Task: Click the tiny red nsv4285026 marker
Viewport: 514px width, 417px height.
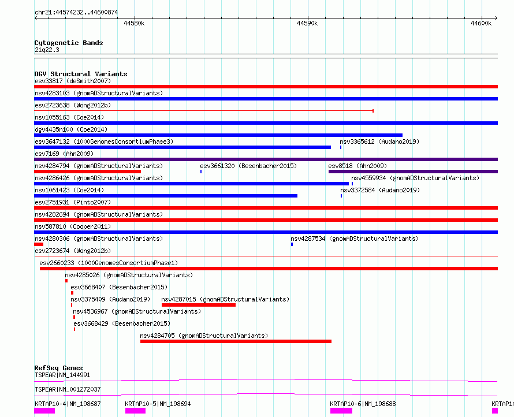Action: click(x=66, y=281)
